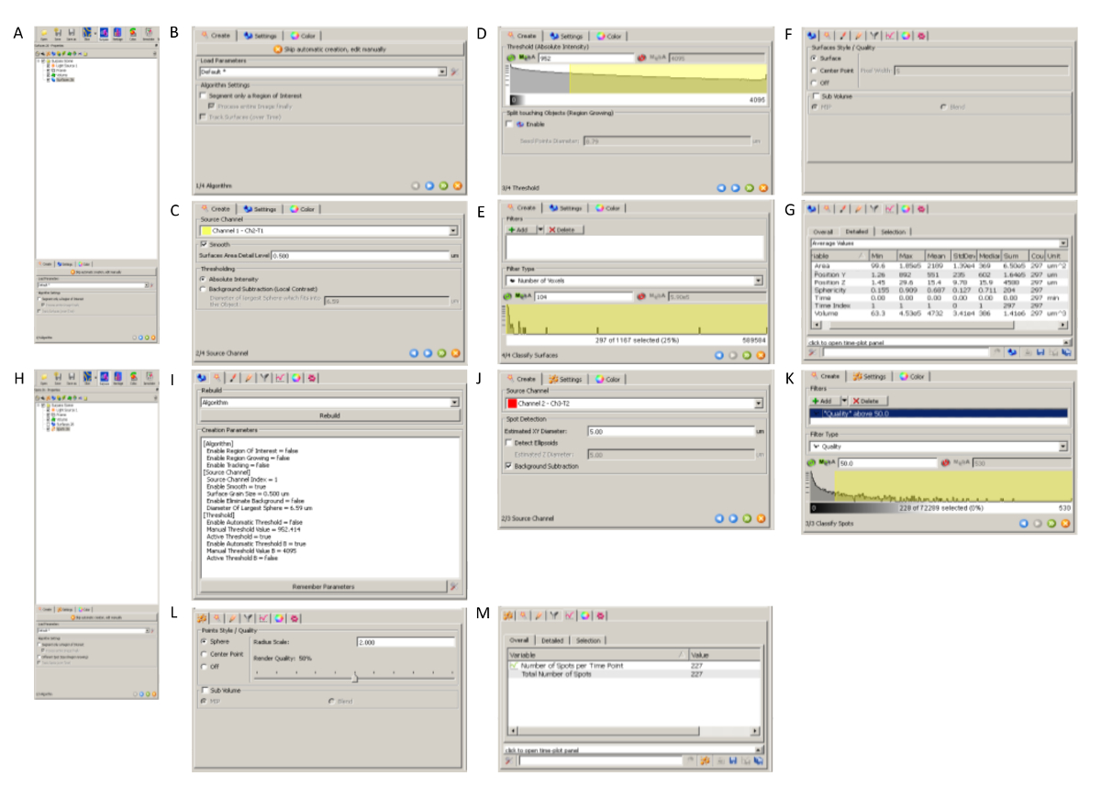Viewport: 1101px width, 787px height.
Task: Click the green plus Add icon in Classify Spots filters
Action: tap(814, 401)
